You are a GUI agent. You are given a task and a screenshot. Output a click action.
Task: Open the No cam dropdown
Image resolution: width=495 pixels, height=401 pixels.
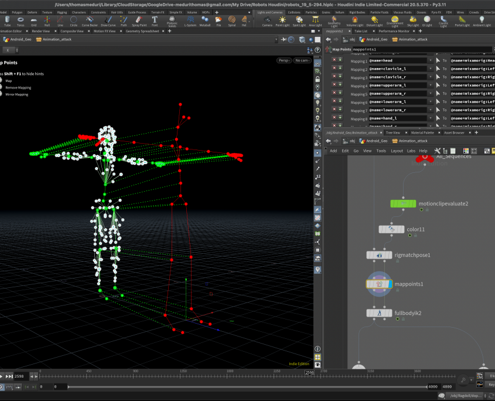coord(302,60)
